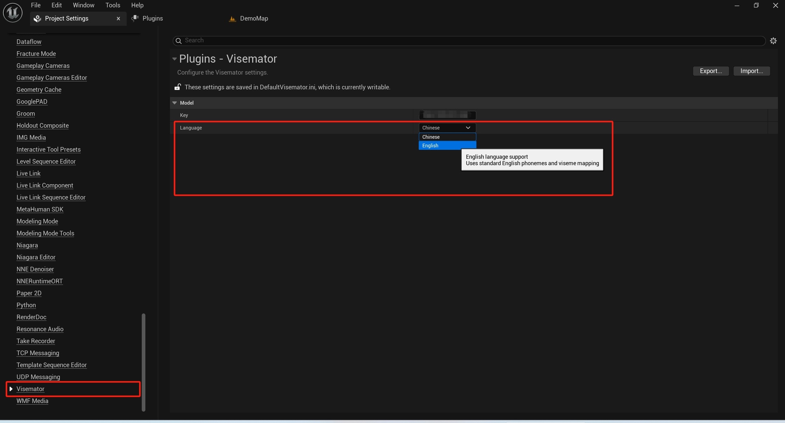Open Geometry Cache settings
The width and height of the screenshot is (785, 423).
click(x=39, y=90)
